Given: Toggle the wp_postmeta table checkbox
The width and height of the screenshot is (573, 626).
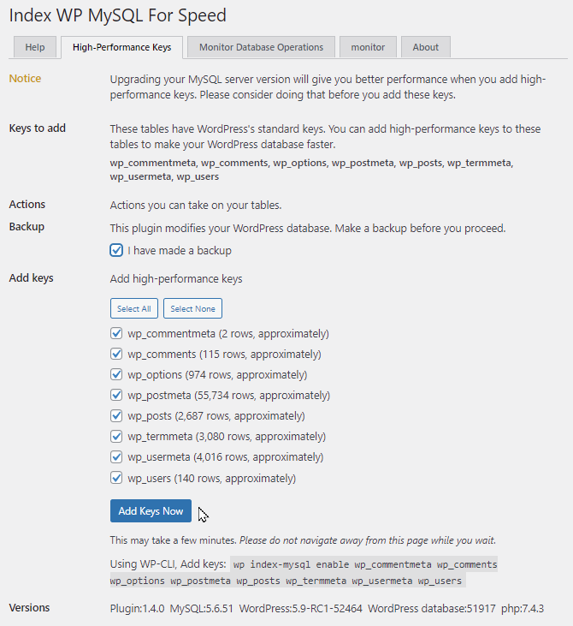Looking at the screenshot, I should (116, 395).
